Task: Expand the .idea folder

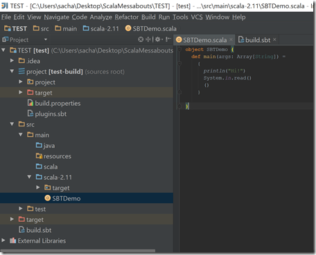Action: [x=12, y=61]
